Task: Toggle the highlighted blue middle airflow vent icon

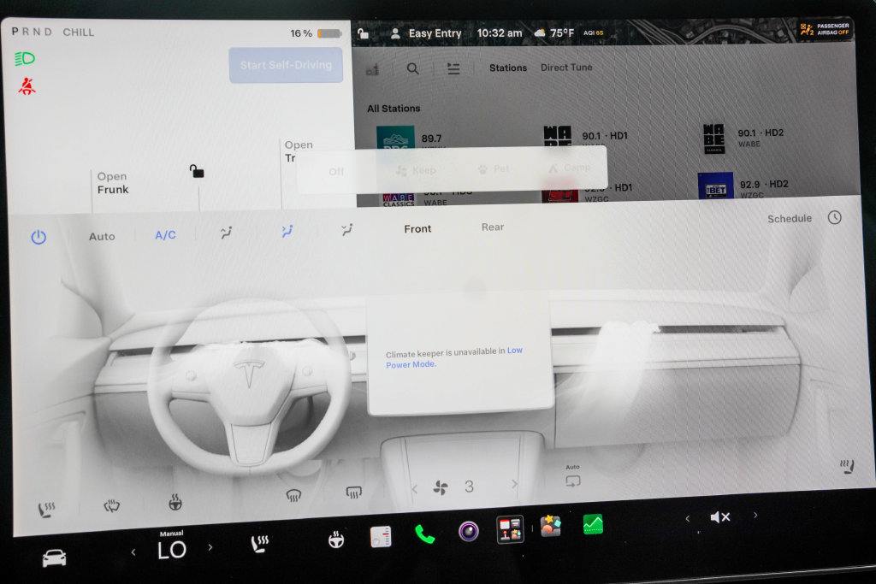Action: 287,231
